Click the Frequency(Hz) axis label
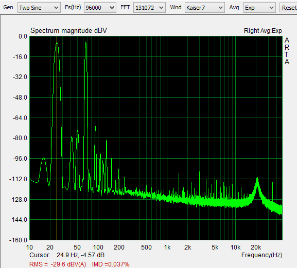297x268 pixels. pyautogui.click(x=262, y=255)
